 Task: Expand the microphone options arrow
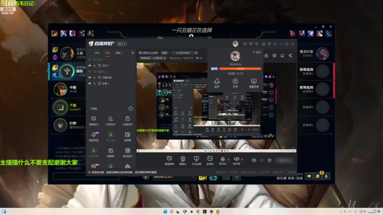click(228, 160)
